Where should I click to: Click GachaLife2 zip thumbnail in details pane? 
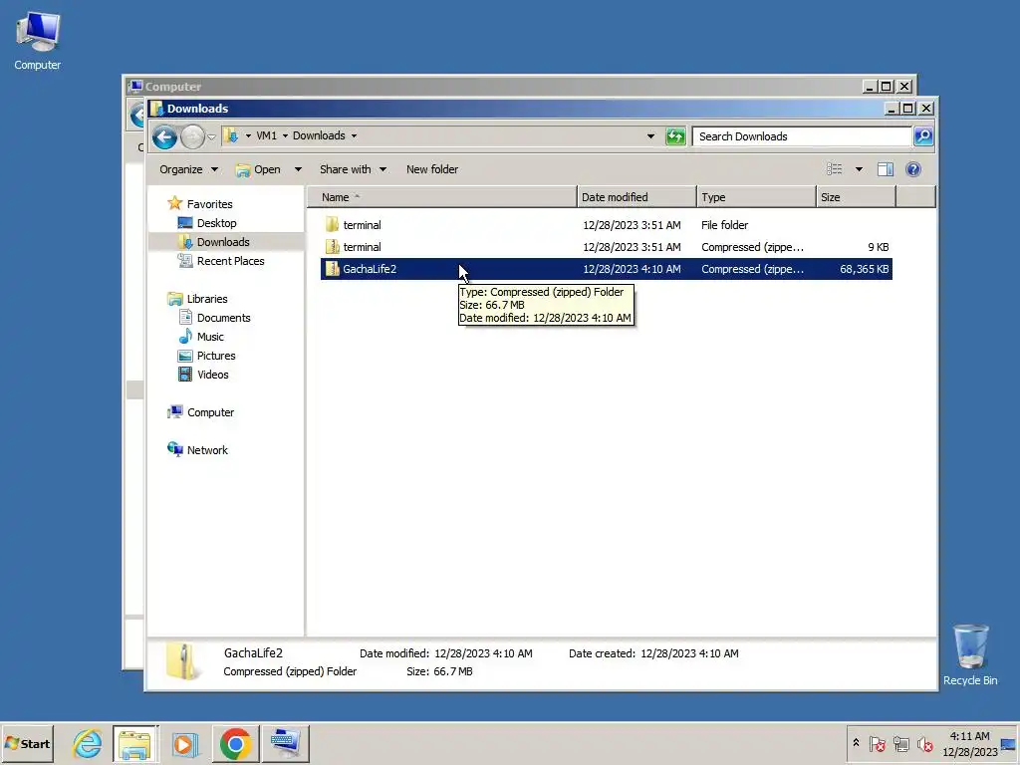click(183, 661)
